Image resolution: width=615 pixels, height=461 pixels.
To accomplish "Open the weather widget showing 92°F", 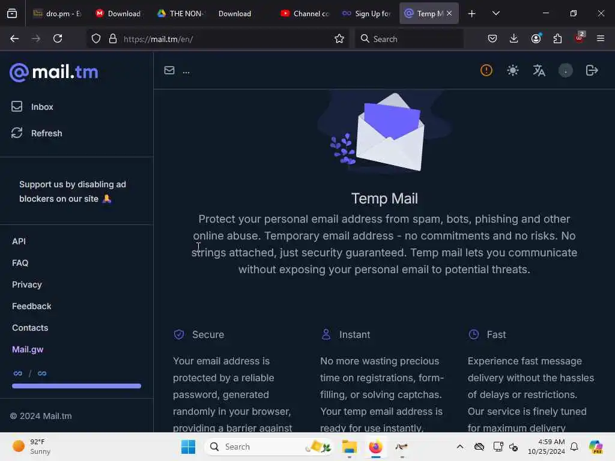I will (31, 447).
